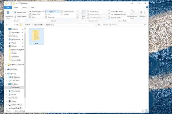Go back with the left arrow
The height and width of the screenshot is (114, 172).
6,25
